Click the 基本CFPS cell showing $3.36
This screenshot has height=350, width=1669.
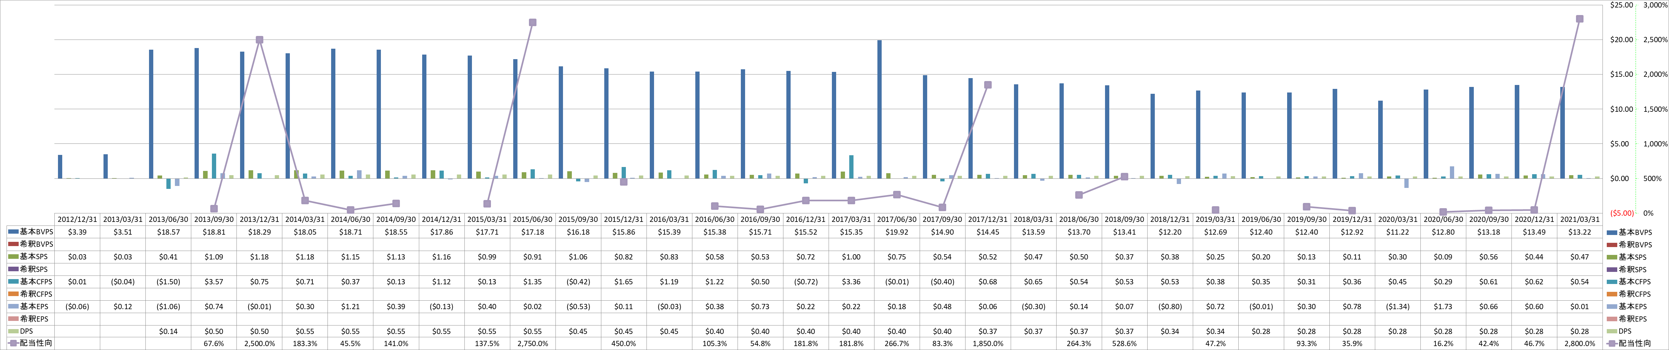851,281
